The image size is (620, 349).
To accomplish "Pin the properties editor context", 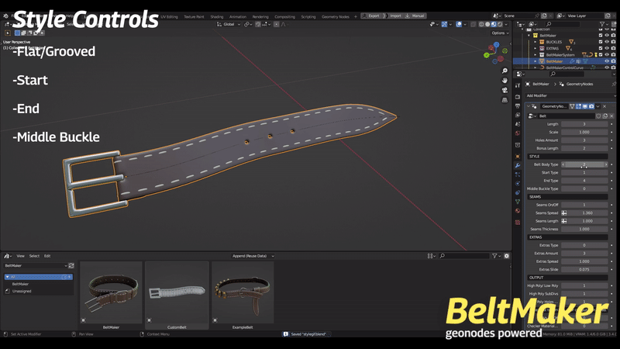I will pyautogui.click(x=614, y=84).
